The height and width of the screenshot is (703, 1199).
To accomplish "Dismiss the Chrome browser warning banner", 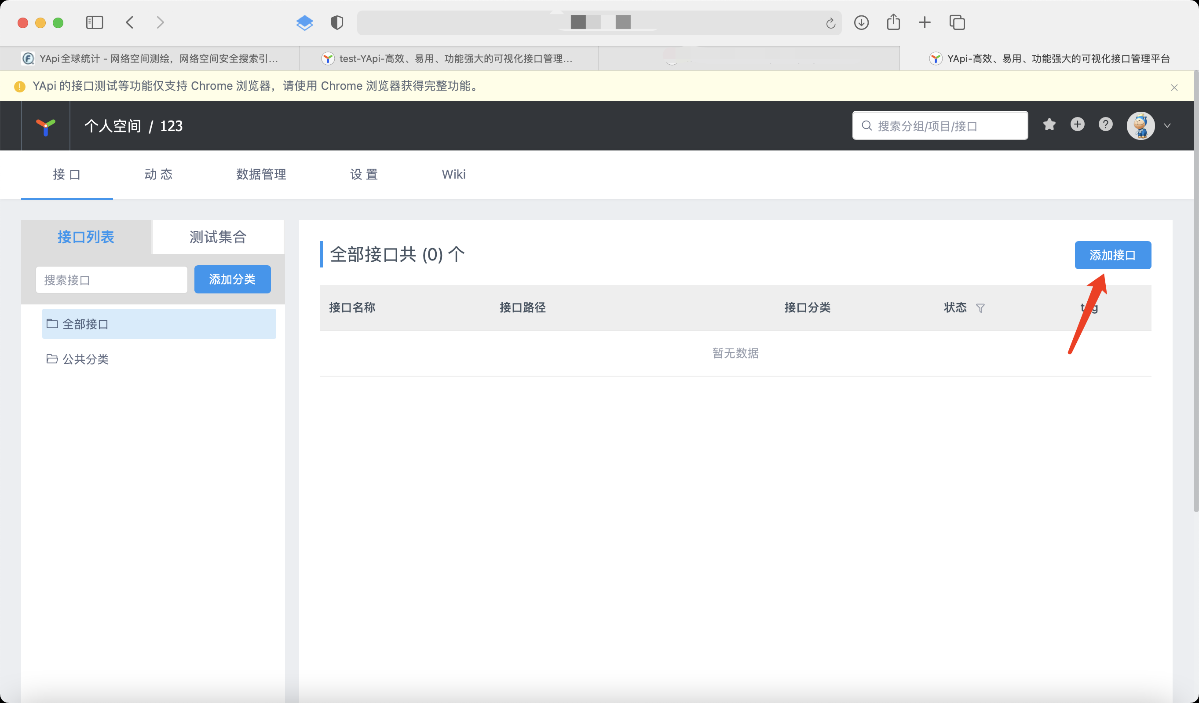I will (x=1174, y=87).
